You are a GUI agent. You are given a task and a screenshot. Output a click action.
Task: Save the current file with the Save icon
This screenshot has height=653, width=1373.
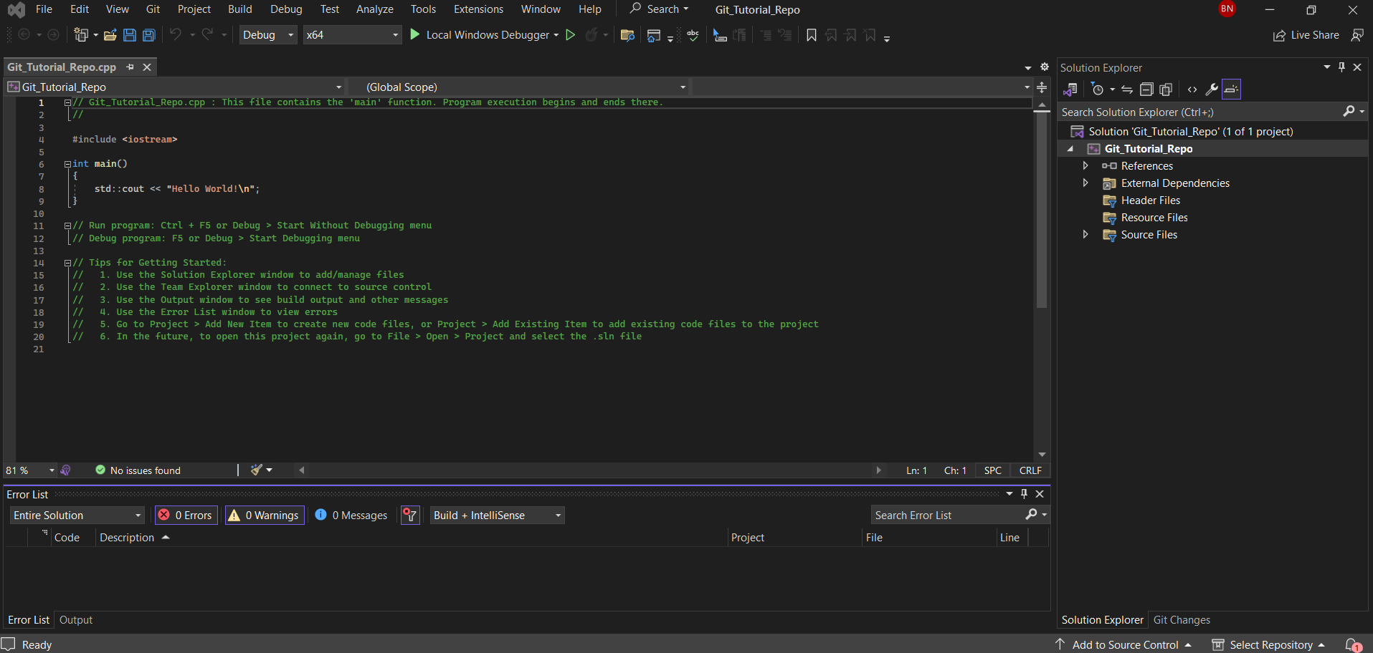pyautogui.click(x=130, y=35)
